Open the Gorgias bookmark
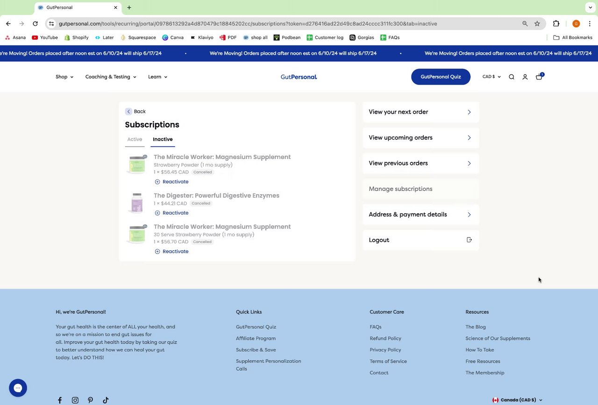Viewport: 598px width, 405px height. (362, 37)
